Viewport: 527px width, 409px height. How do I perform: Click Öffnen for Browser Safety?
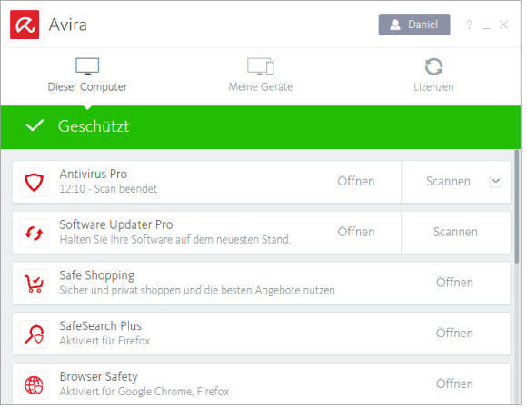coord(454,384)
